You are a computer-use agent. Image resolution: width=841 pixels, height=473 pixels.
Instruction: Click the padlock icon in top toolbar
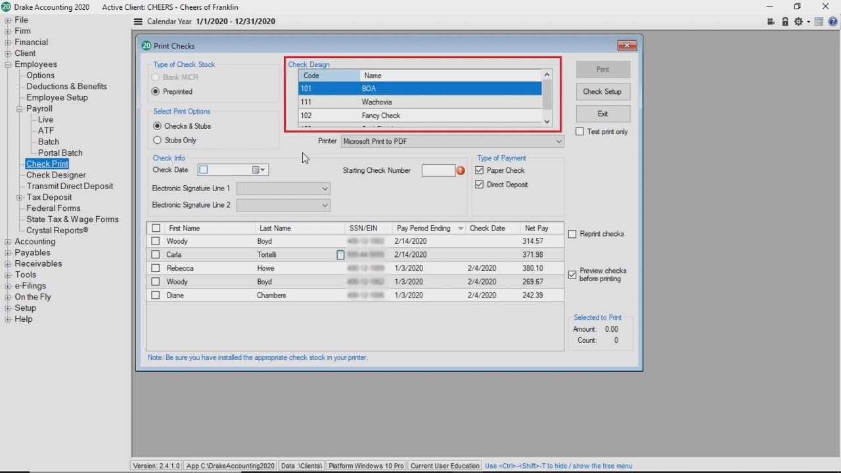tap(785, 22)
